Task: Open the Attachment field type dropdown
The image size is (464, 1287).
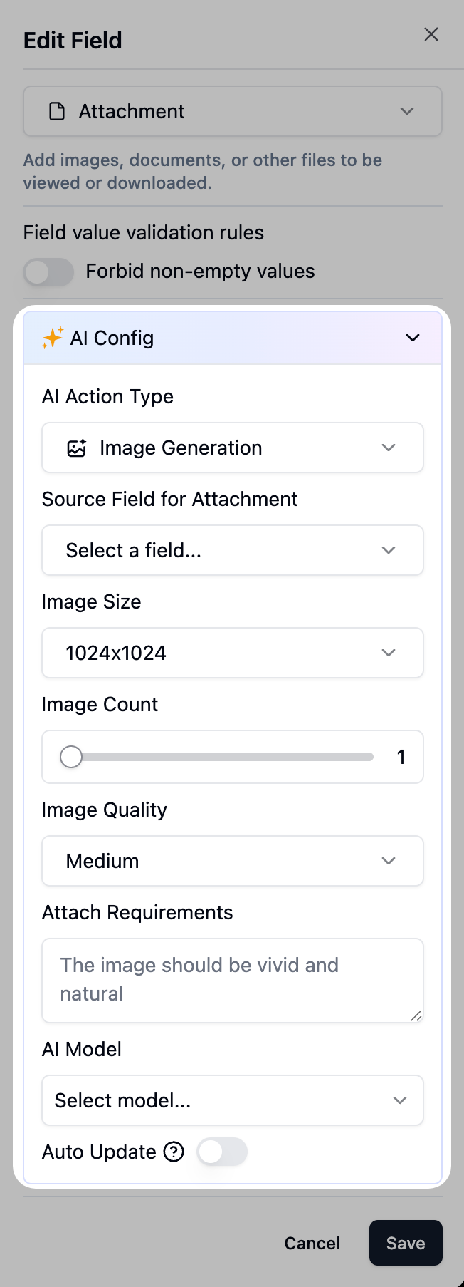Action: tap(233, 111)
